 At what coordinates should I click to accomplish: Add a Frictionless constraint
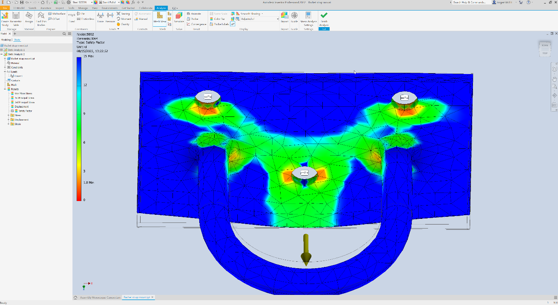85,19
